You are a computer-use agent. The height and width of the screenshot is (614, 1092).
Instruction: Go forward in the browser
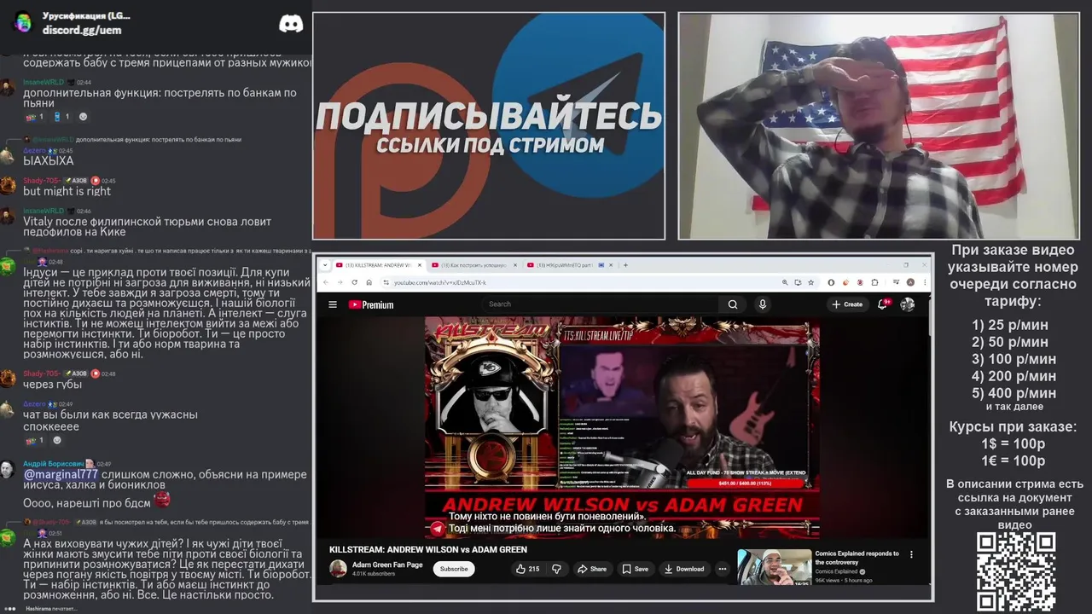click(x=340, y=282)
